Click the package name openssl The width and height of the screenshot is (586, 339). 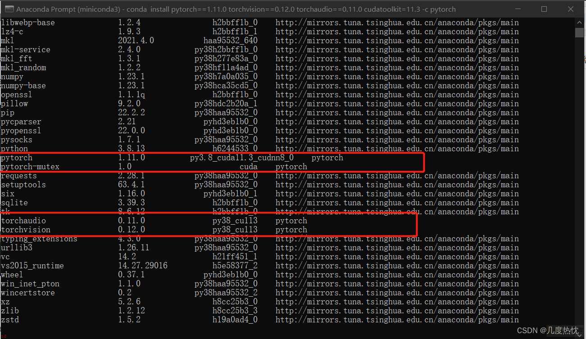pyautogui.click(x=17, y=95)
